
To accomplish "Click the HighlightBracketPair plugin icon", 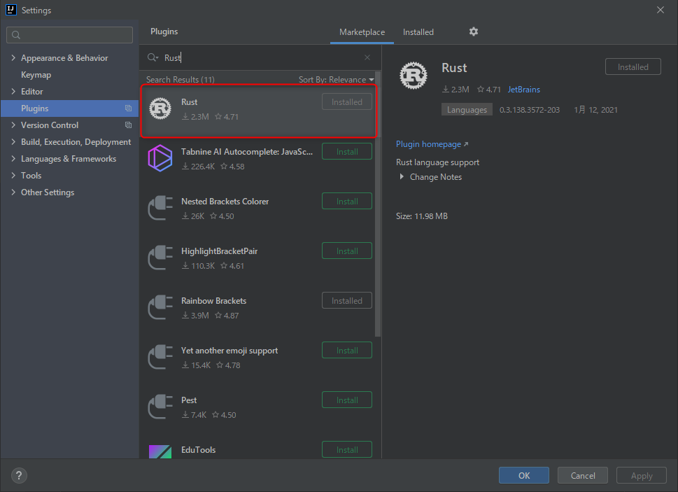I will pyautogui.click(x=160, y=258).
